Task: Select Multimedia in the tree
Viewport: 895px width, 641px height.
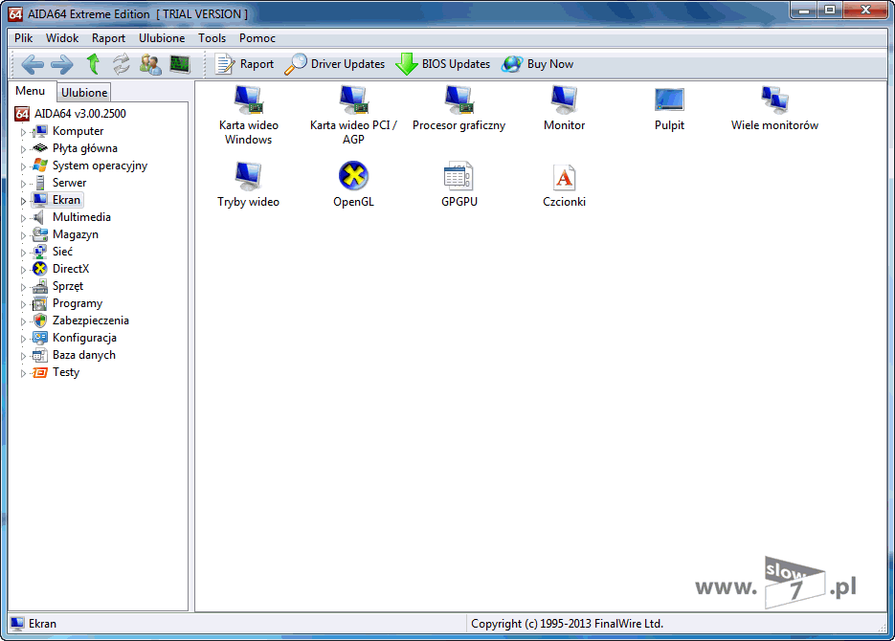Action: (81, 217)
